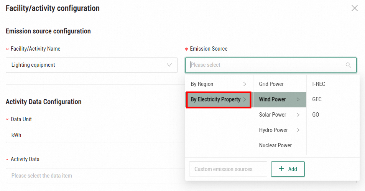Expand the Wind Power submenu chevron
The width and height of the screenshot is (365, 191).
pos(298,99)
